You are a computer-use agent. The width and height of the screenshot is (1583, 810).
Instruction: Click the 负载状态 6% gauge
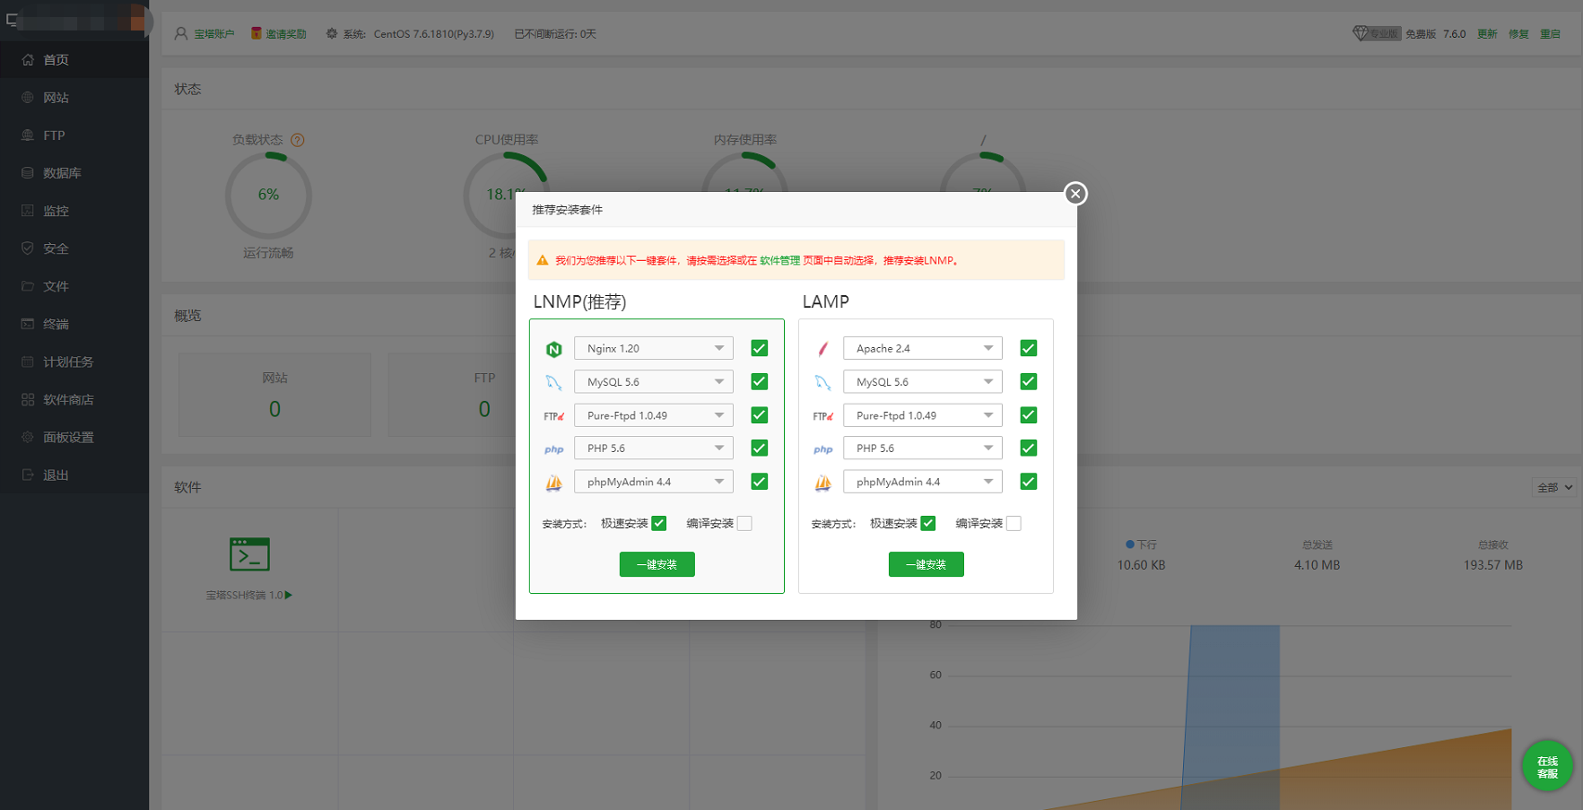268,195
